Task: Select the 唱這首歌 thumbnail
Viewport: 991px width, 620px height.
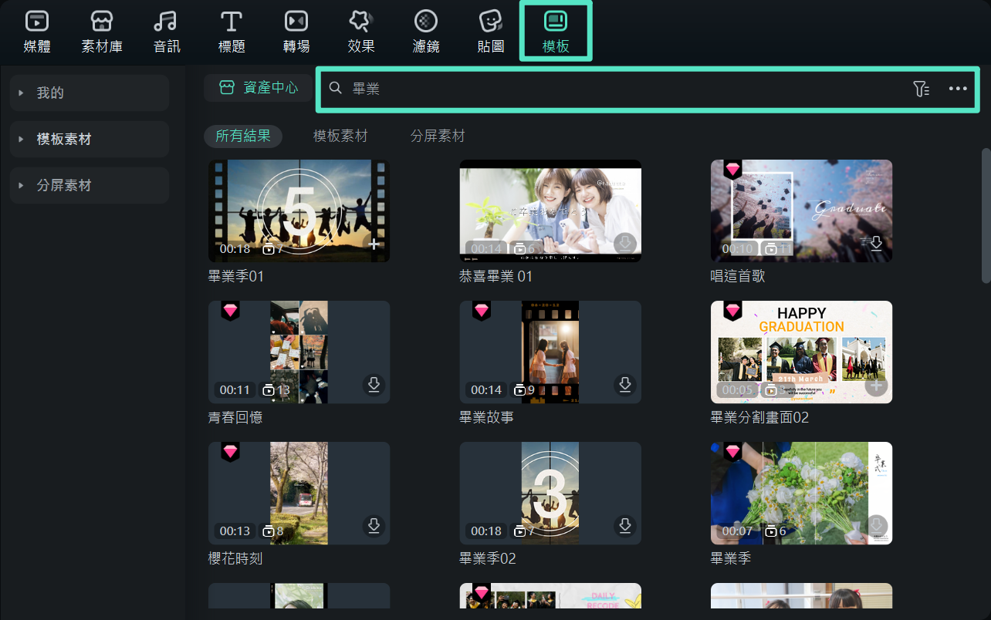Action: [801, 211]
